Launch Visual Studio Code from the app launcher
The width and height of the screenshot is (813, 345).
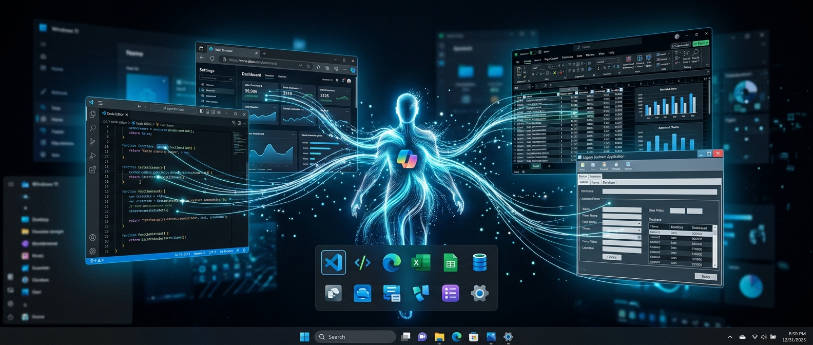click(333, 262)
